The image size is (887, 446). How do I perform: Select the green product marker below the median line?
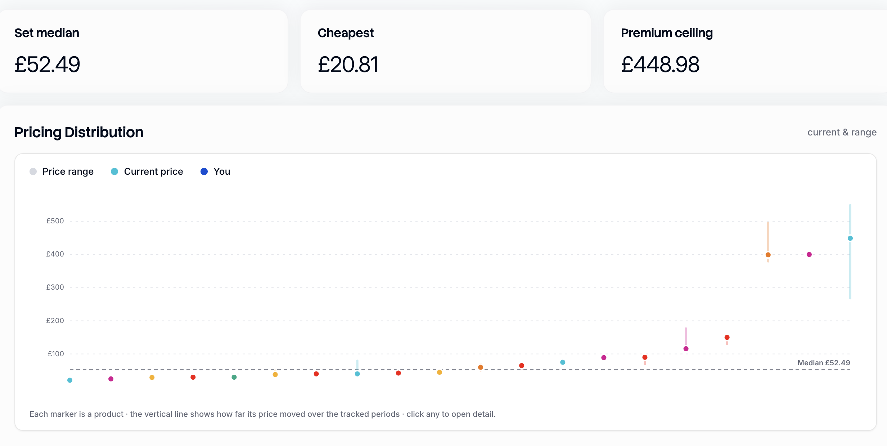tap(234, 377)
